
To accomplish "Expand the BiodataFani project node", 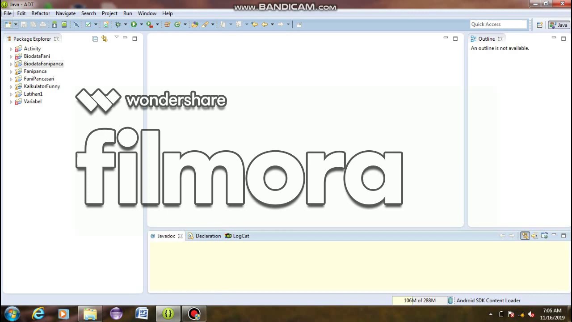I will (11, 56).
